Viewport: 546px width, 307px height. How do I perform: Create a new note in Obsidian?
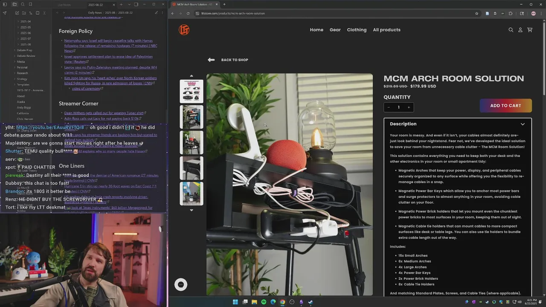17,13
